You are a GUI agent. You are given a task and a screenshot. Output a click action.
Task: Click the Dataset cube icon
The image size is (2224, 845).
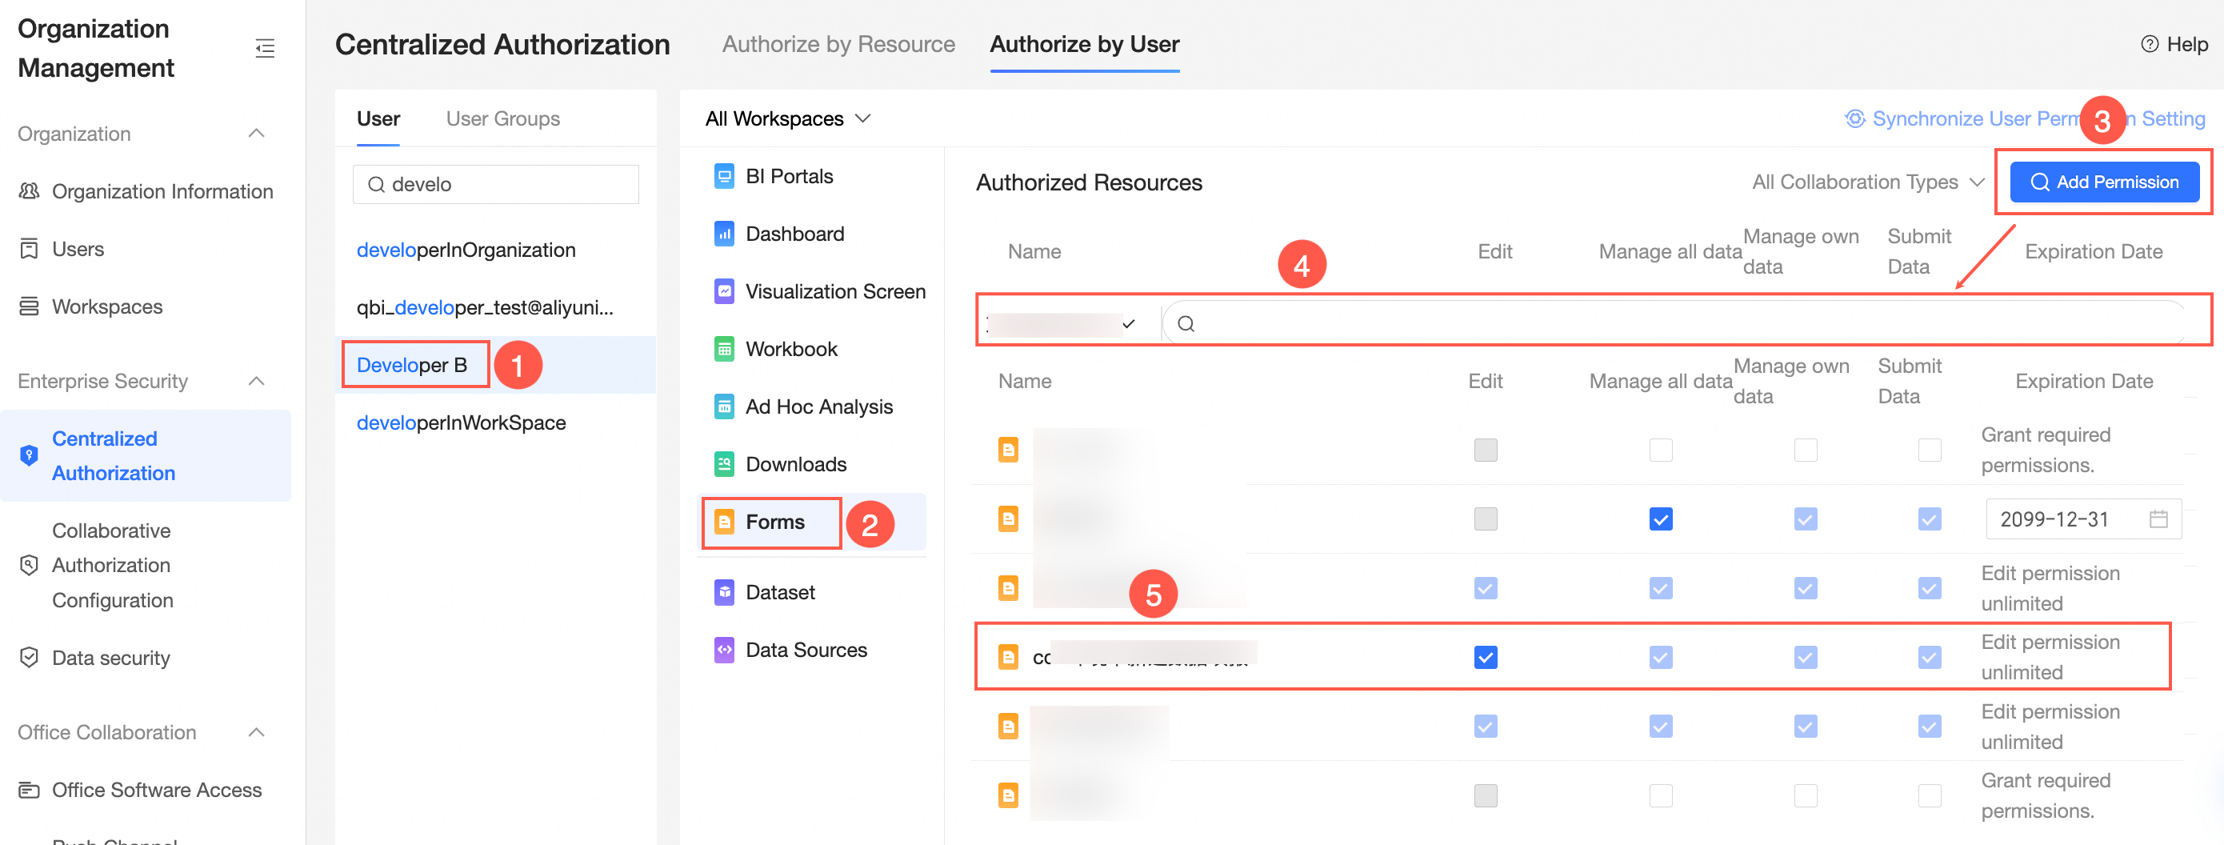point(724,592)
